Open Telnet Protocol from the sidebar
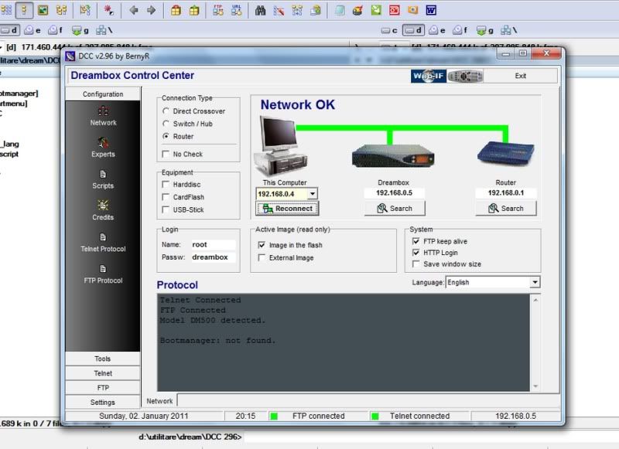 point(103,242)
